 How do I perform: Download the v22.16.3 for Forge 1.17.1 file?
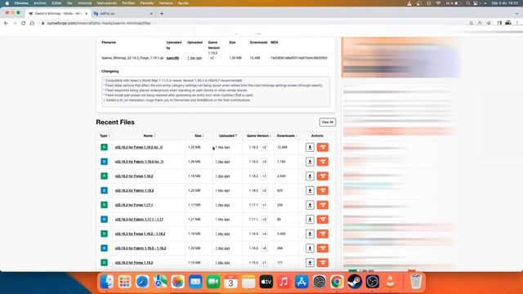[x=310, y=205]
